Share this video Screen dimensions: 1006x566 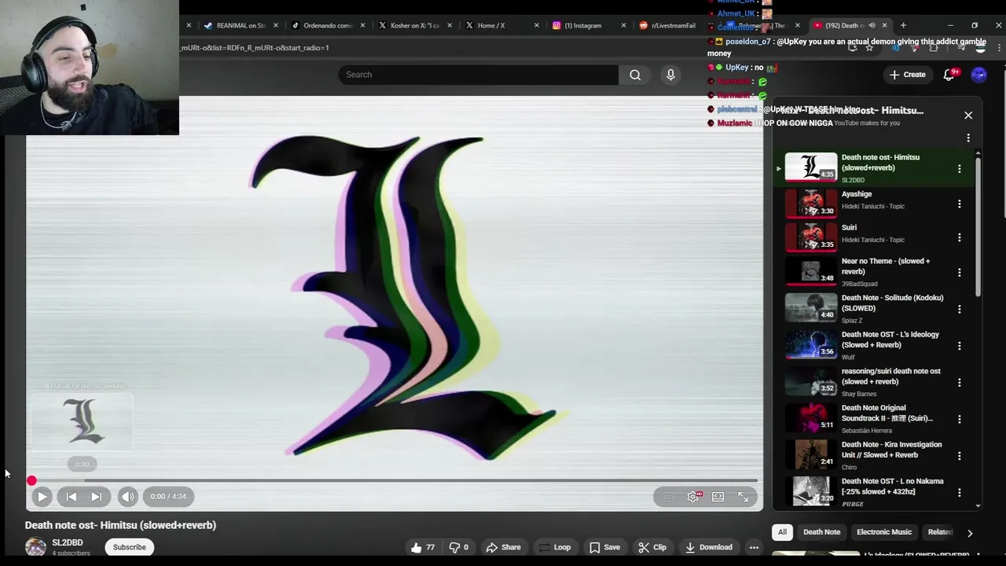pyautogui.click(x=503, y=547)
